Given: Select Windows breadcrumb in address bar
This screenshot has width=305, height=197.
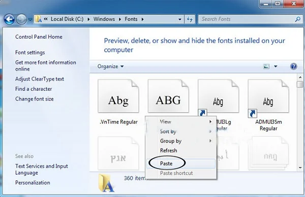Looking at the screenshot, I should [104, 19].
